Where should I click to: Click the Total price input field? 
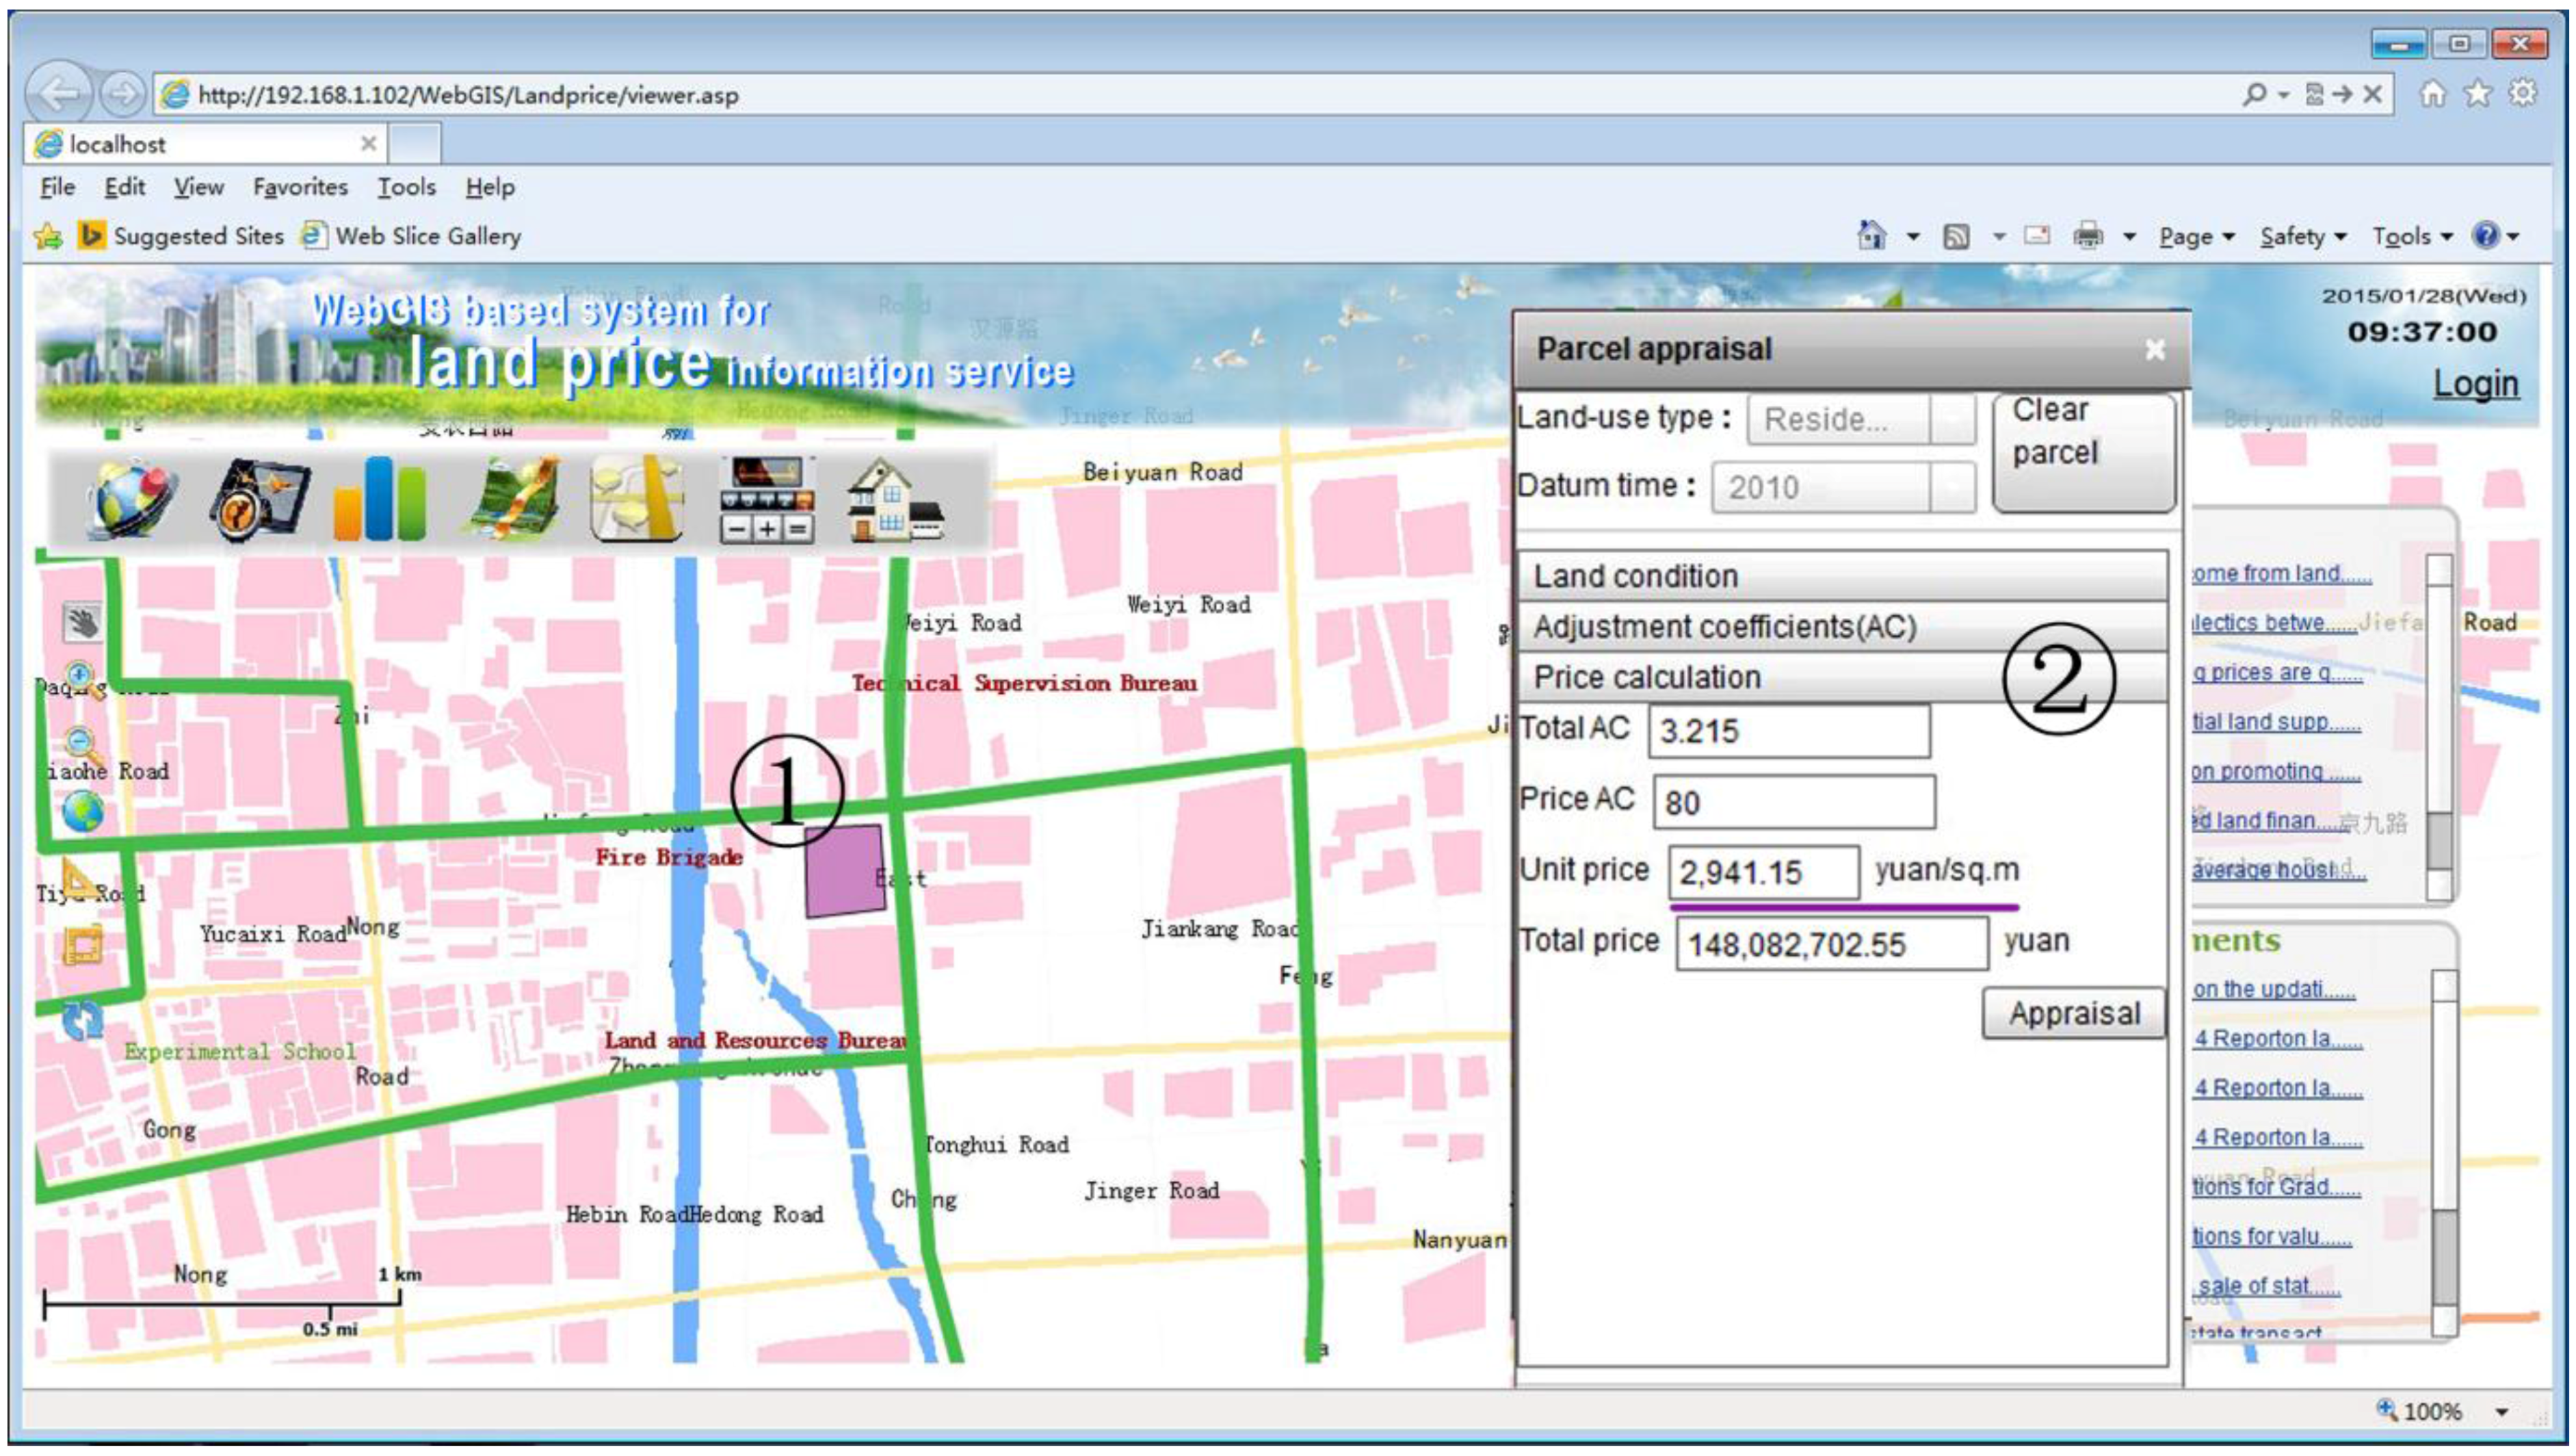pyautogui.click(x=1832, y=944)
